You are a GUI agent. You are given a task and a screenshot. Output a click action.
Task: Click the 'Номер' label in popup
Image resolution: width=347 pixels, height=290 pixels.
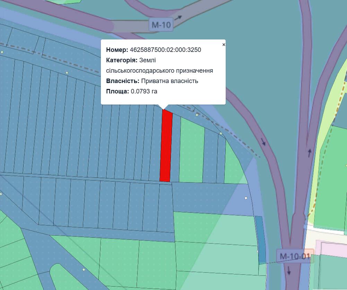(117, 50)
